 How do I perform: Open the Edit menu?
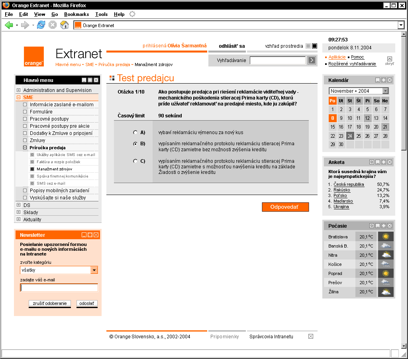[x=24, y=14]
